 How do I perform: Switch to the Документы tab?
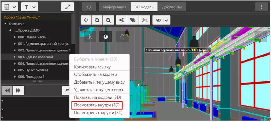click(172, 7)
